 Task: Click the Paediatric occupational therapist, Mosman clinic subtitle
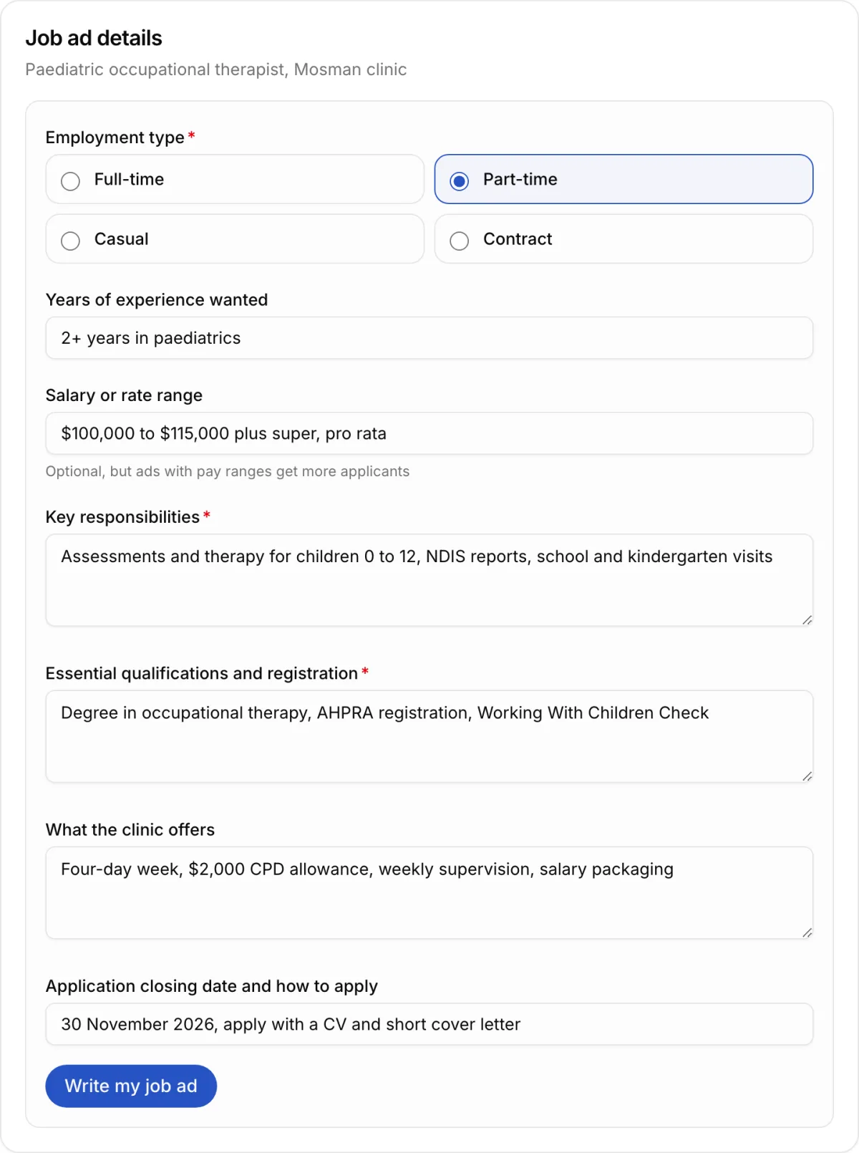pos(216,69)
